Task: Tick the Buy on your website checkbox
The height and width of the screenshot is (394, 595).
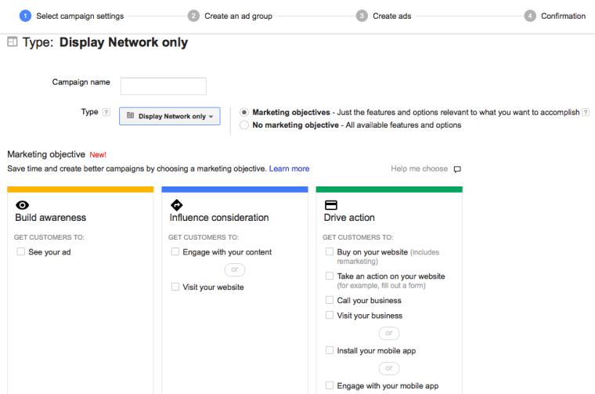Action: tap(330, 252)
